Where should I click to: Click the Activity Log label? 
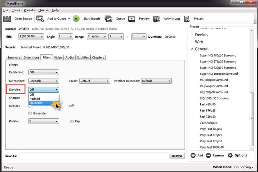(172, 19)
